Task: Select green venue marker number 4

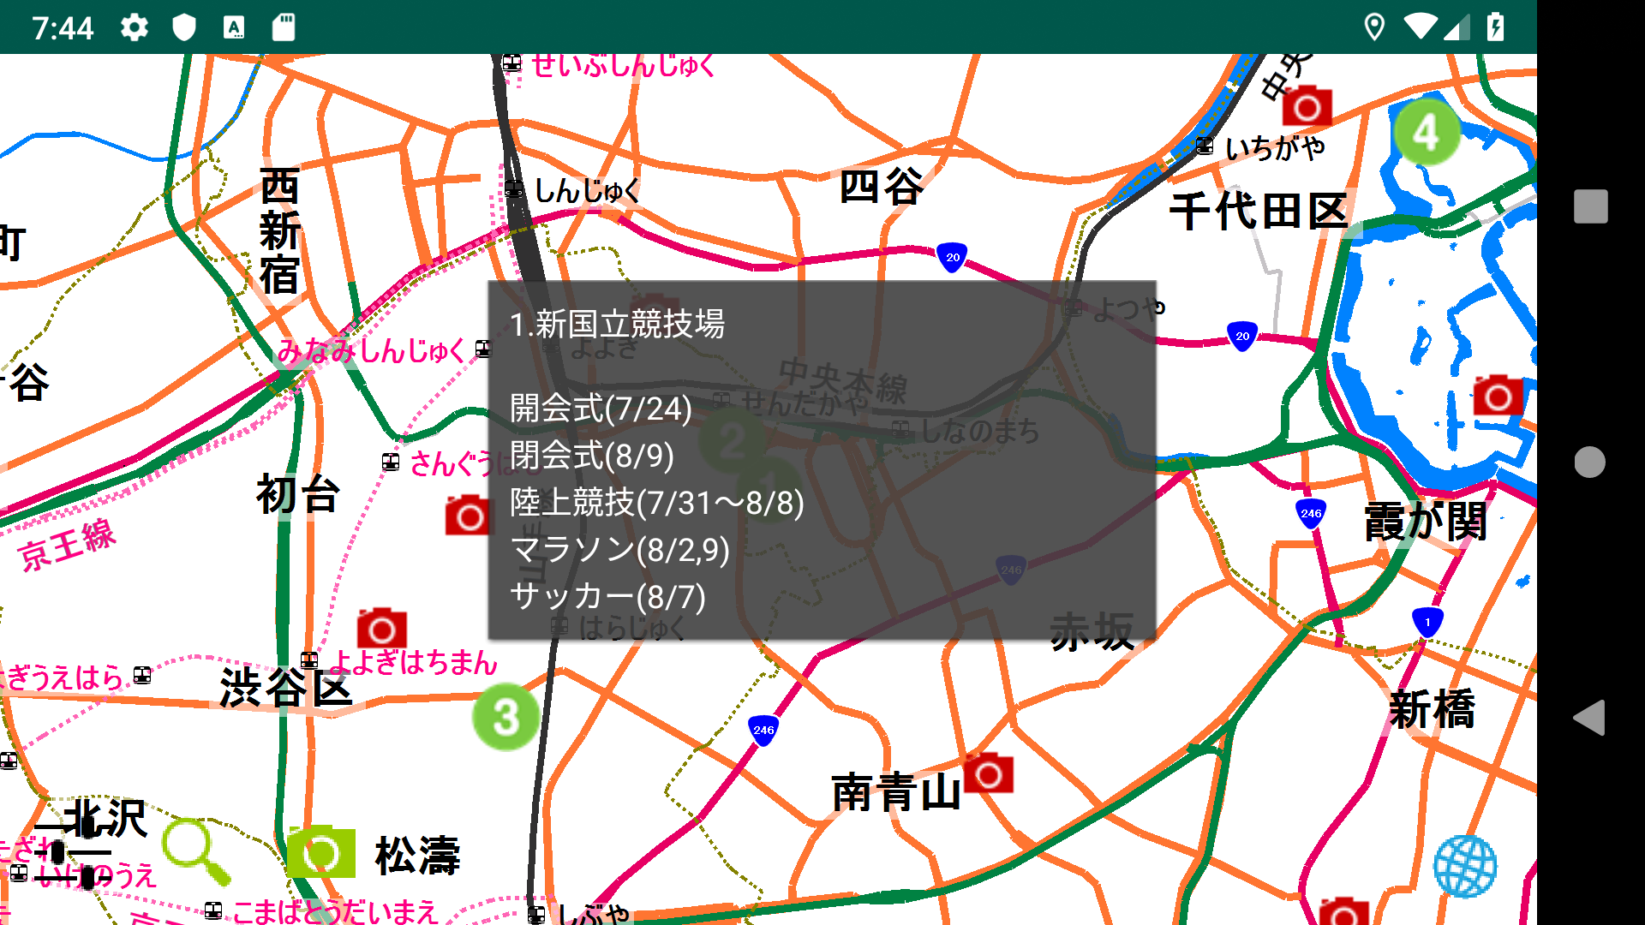Action: [1427, 132]
